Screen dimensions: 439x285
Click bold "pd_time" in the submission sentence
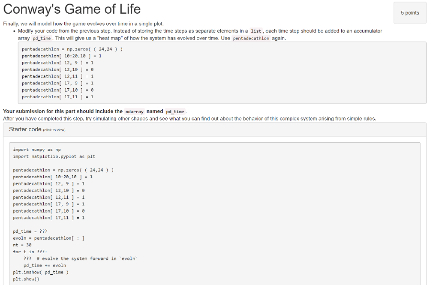[174, 111]
